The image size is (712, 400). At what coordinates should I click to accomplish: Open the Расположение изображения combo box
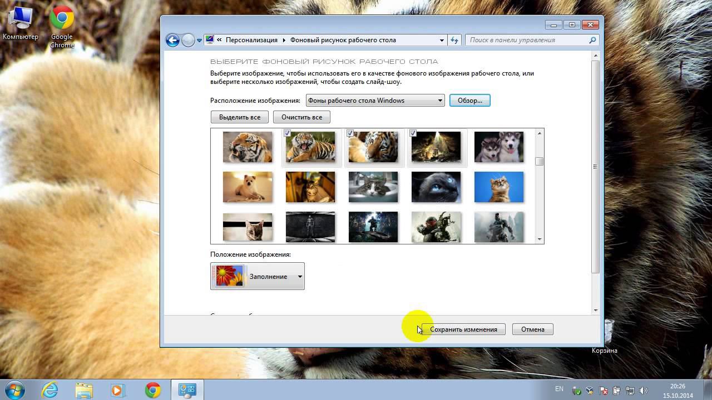pos(375,101)
